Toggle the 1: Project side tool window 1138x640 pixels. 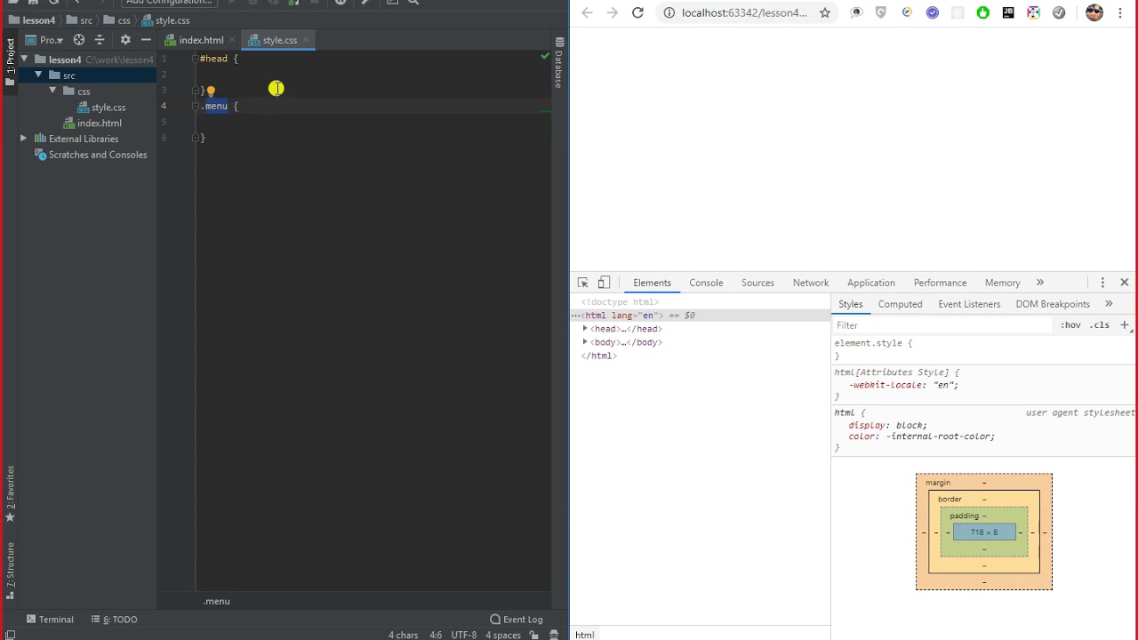[x=10, y=62]
